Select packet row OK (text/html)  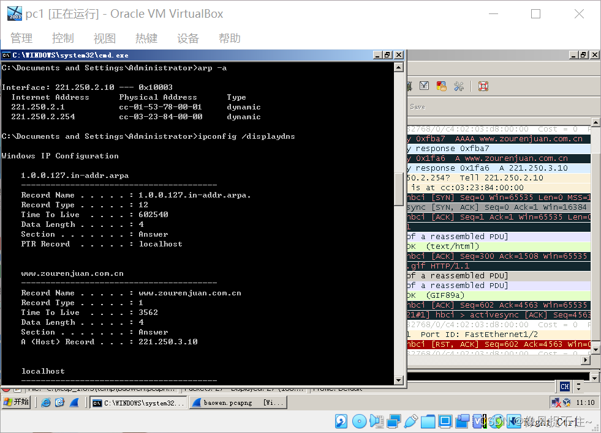pyautogui.click(x=499, y=246)
